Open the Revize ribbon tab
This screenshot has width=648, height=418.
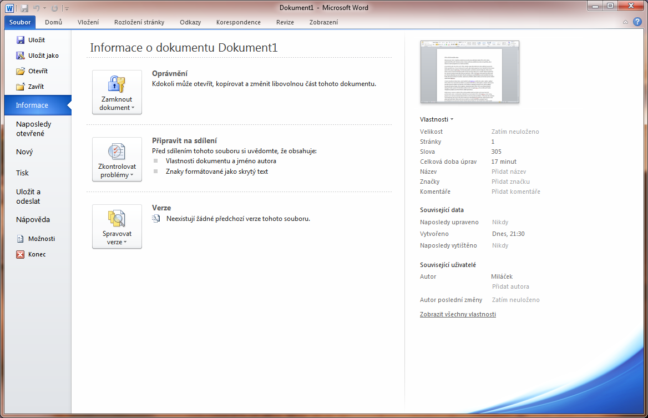point(285,22)
